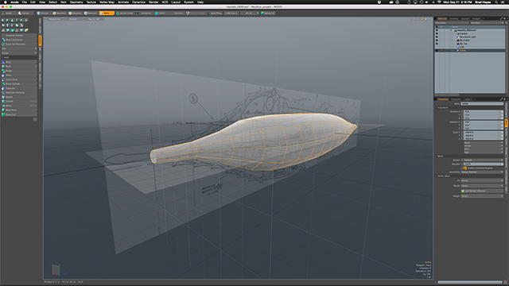Viewport: 509px width, 286px height.
Task: Click the Name input field
Action: click(482, 104)
